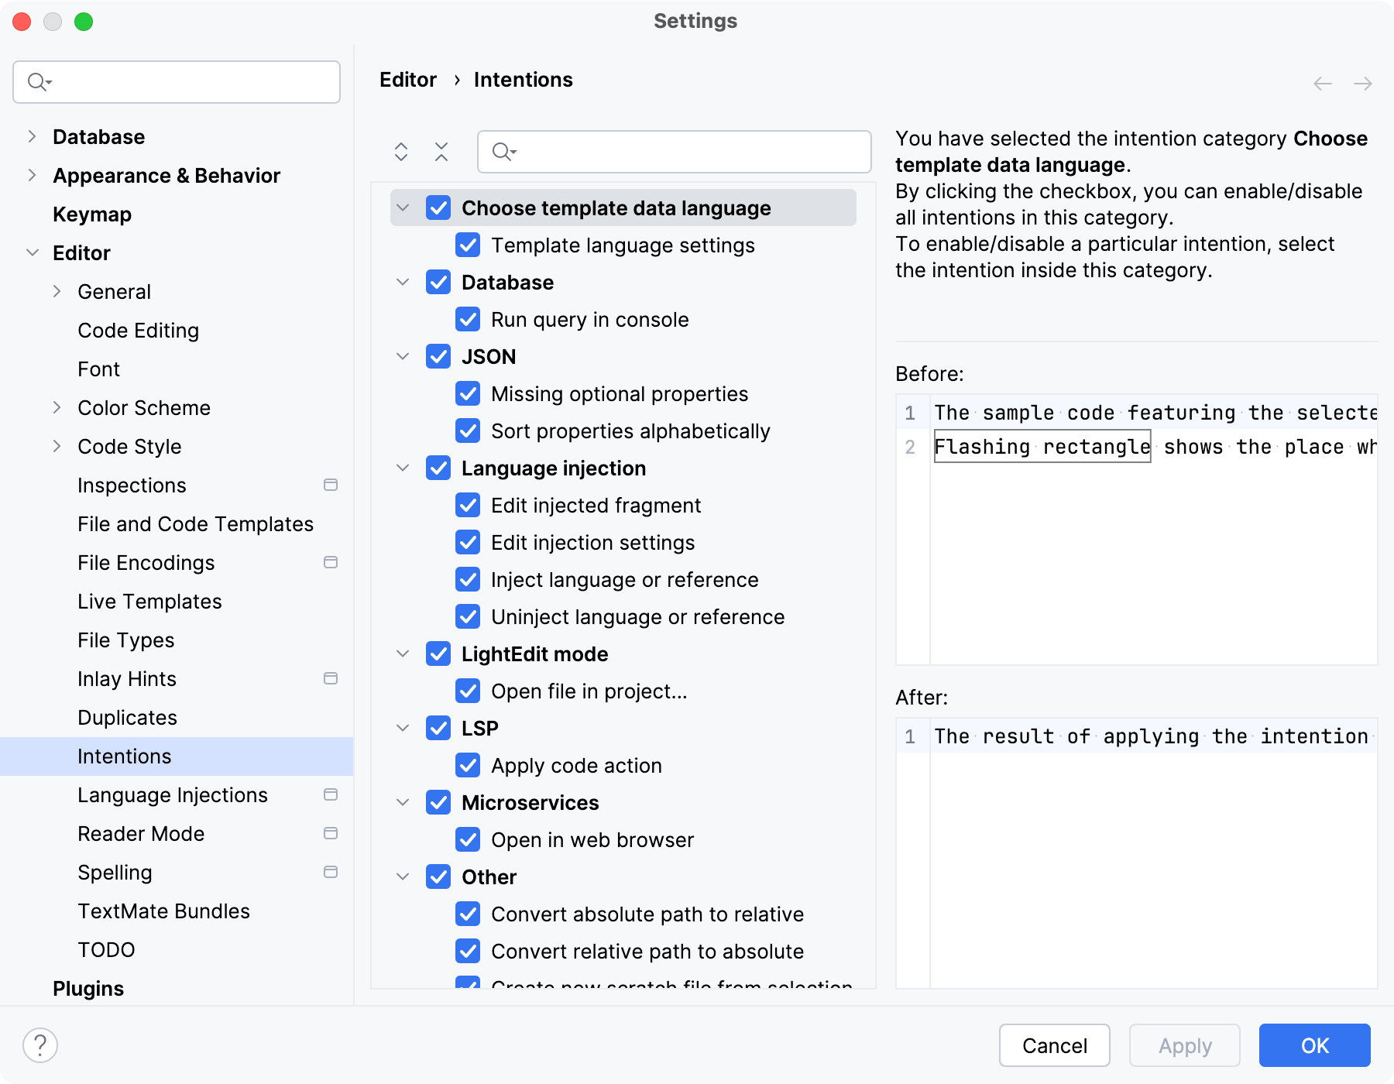Disable the Run query in console intention
Viewport: 1394px width, 1084px height.
click(x=468, y=320)
